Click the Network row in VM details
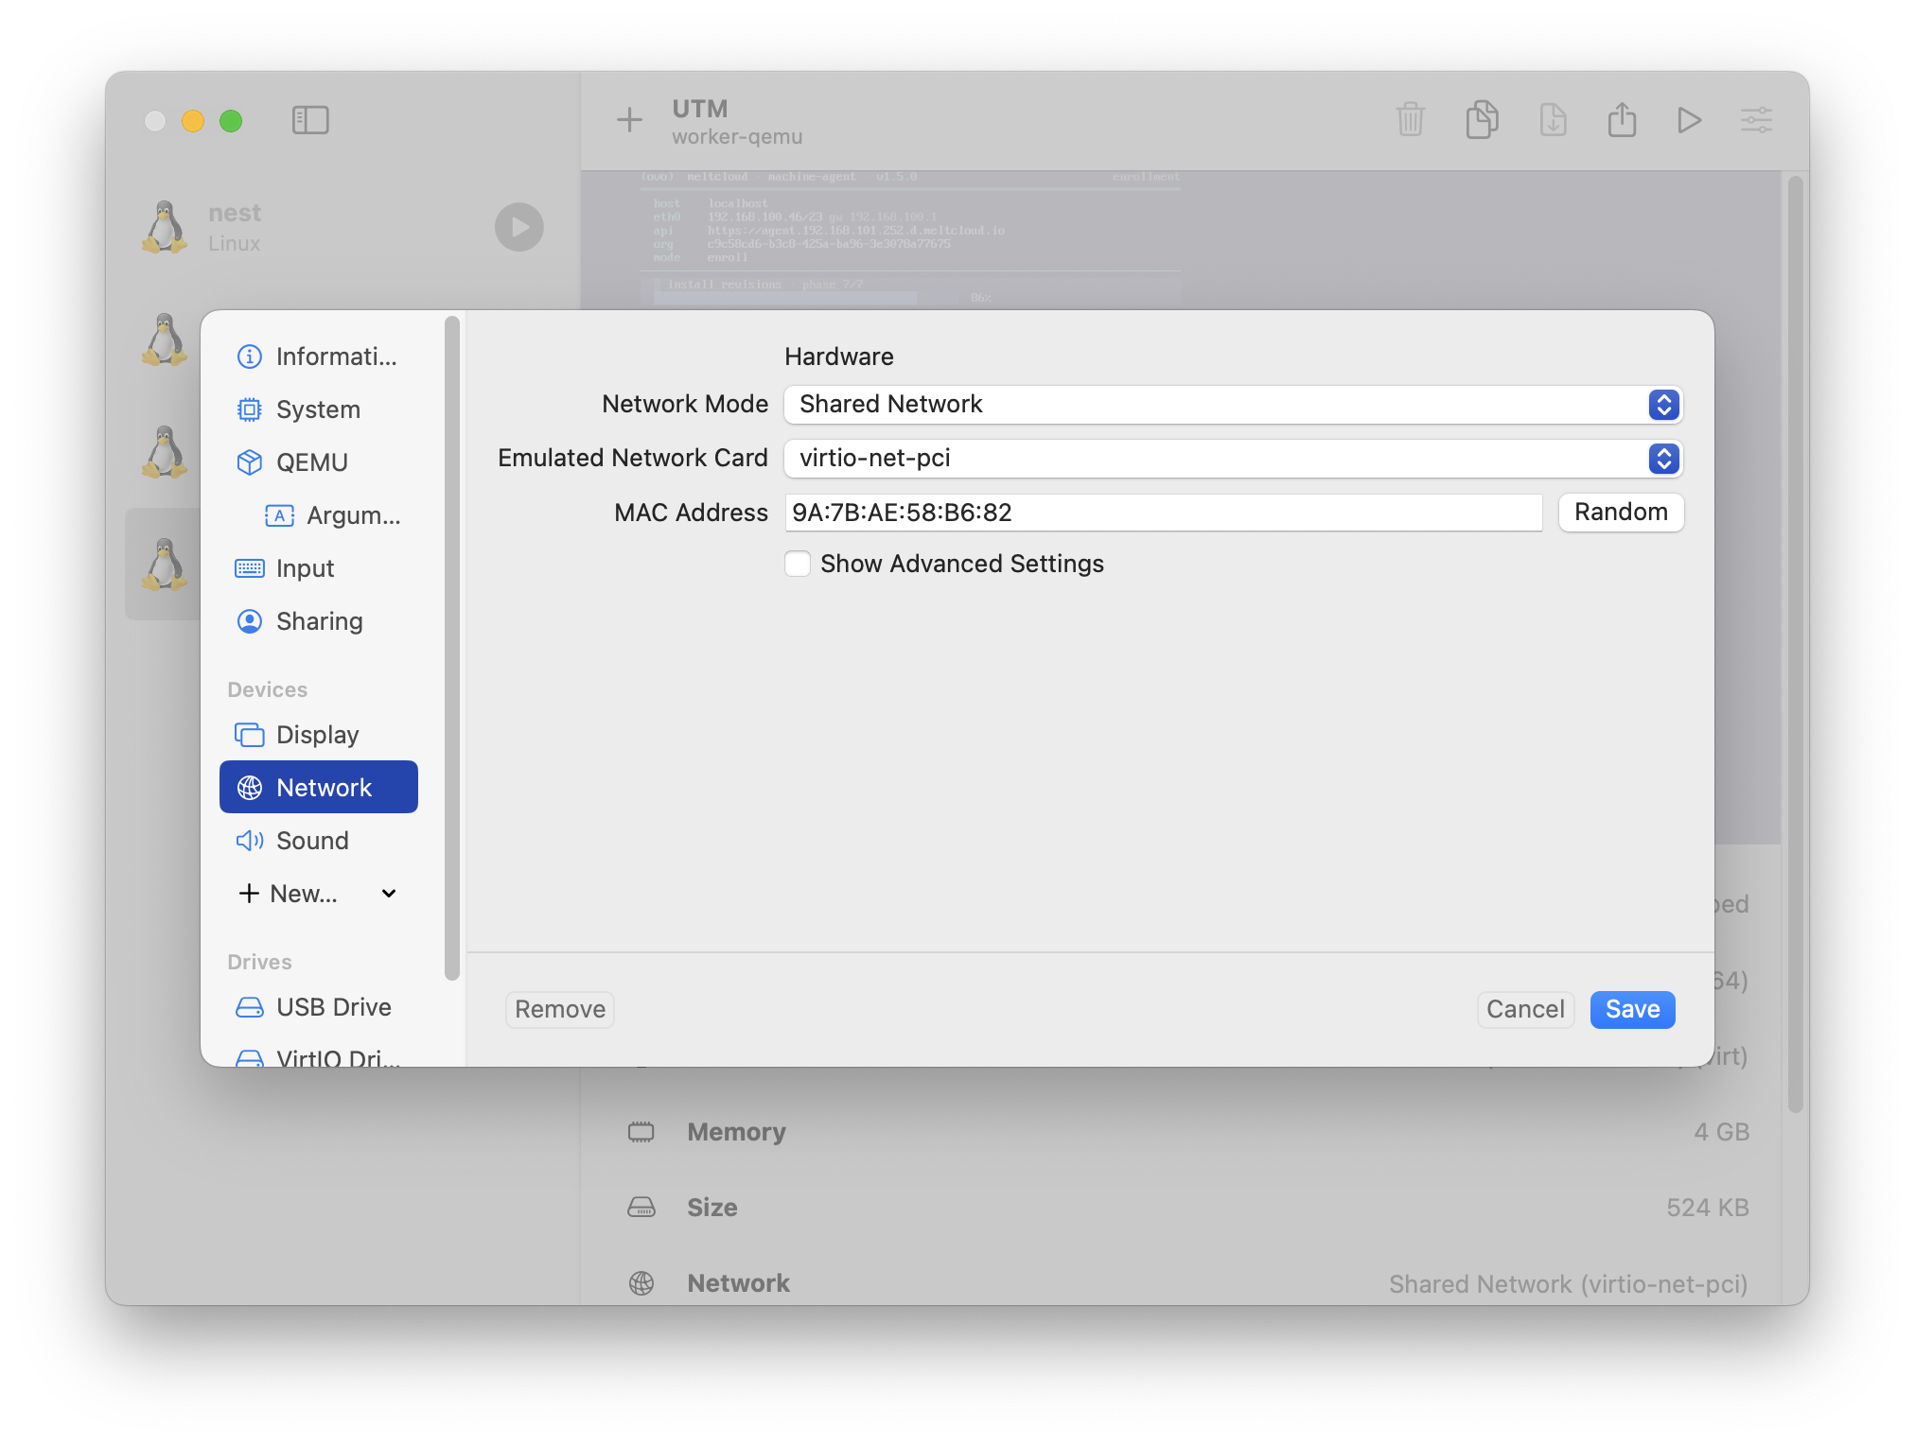 1188,1283
